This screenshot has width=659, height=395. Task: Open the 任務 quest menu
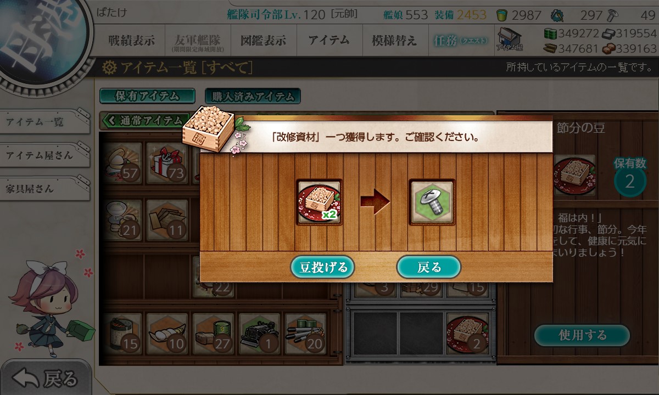[x=459, y=40]
